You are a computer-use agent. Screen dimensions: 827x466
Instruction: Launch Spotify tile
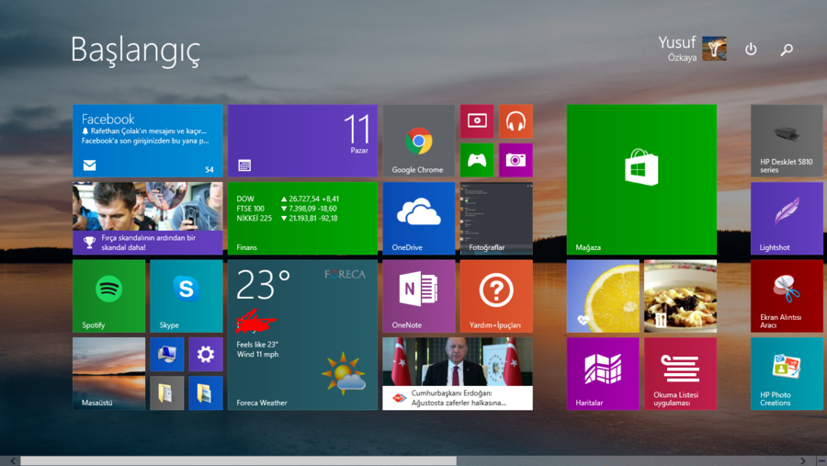[108, 296]
